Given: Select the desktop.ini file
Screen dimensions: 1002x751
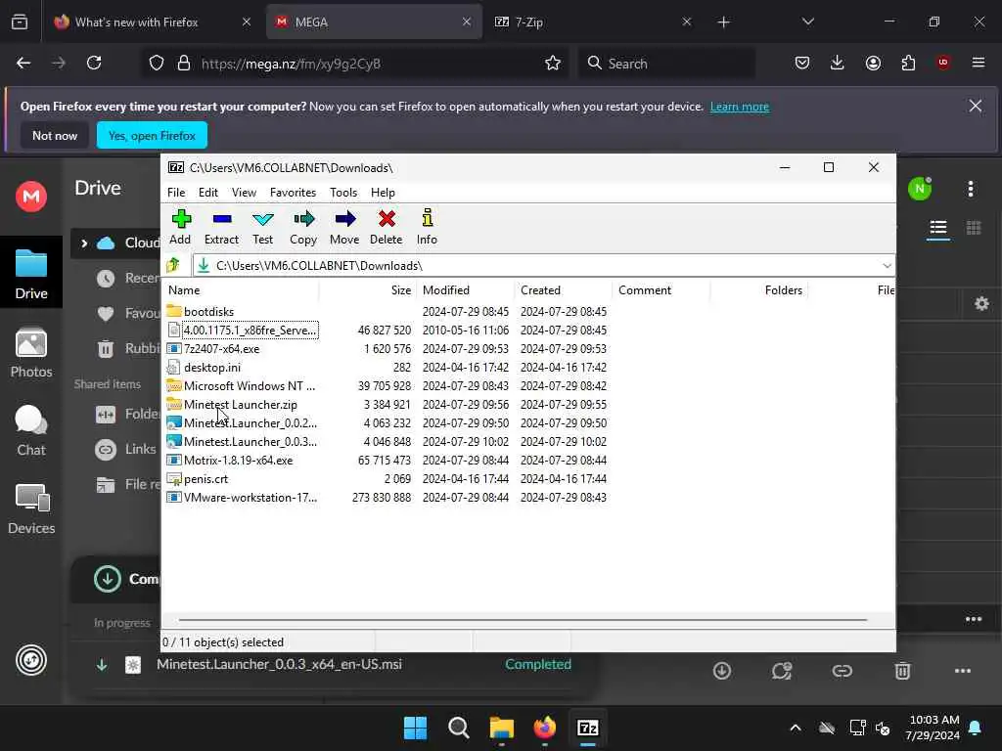Looking at the screenshot, I should (212, 368).
